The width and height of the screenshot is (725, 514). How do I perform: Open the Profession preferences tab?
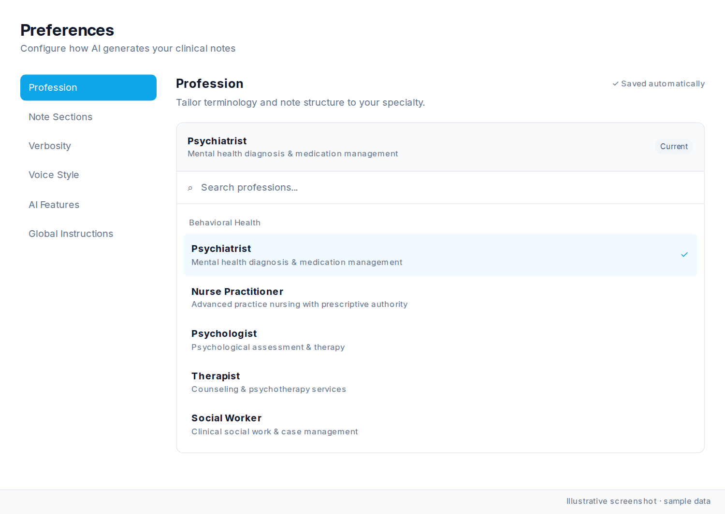coord(88,87)
